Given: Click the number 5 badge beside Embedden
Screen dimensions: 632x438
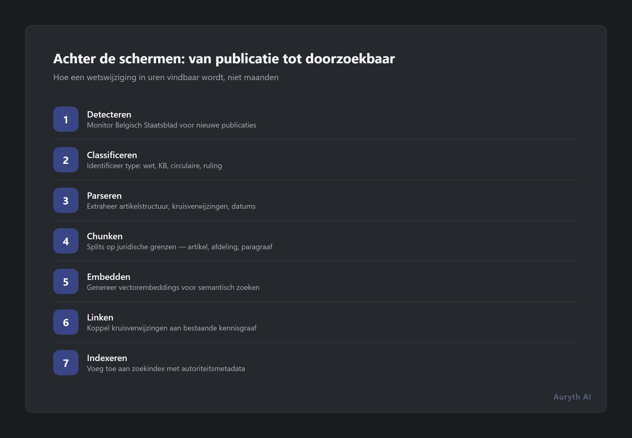Looking at the screenshot, I should point(66,281).
